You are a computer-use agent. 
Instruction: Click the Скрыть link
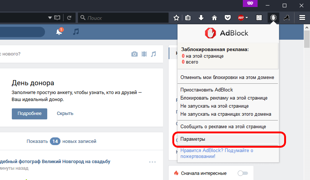point(65,114)
